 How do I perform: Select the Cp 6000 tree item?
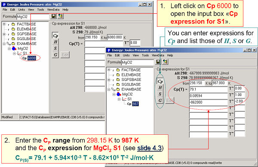[x=29, y=58]
